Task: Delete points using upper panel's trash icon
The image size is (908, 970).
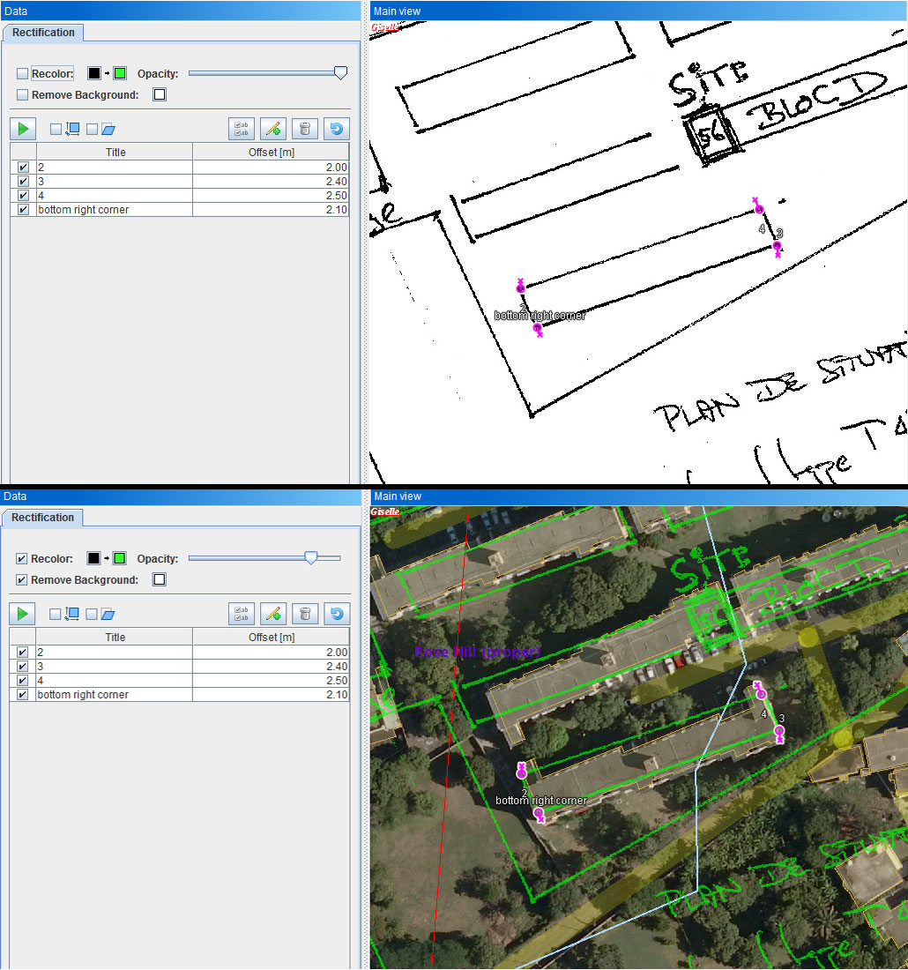Action: click(x=304, y=129)
